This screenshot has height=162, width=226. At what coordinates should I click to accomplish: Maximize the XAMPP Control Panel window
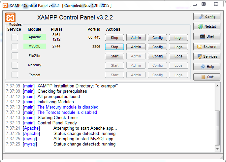pyautogui.click(x=204, y=4)
